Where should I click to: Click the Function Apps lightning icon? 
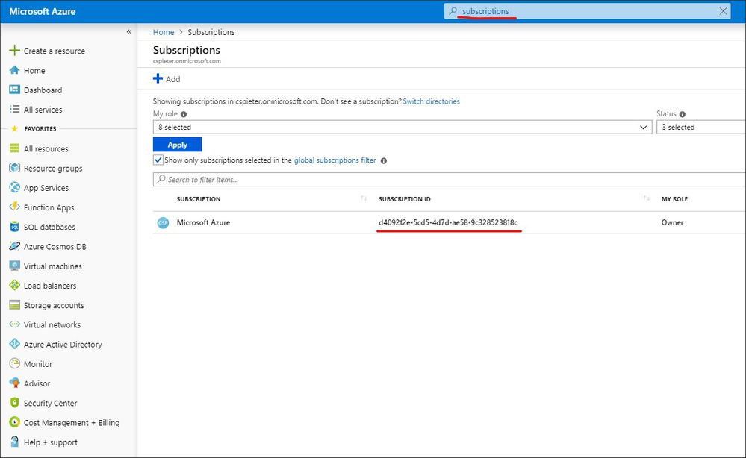coord(15,207)
